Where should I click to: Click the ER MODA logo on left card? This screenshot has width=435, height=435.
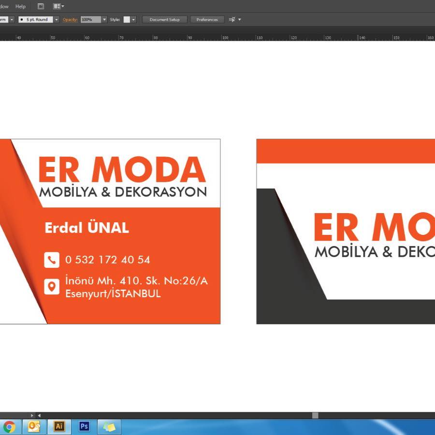point(122,169)
